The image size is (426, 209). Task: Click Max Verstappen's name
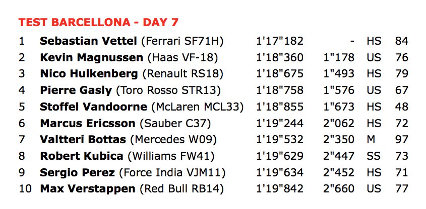click(x=87, y=189)
